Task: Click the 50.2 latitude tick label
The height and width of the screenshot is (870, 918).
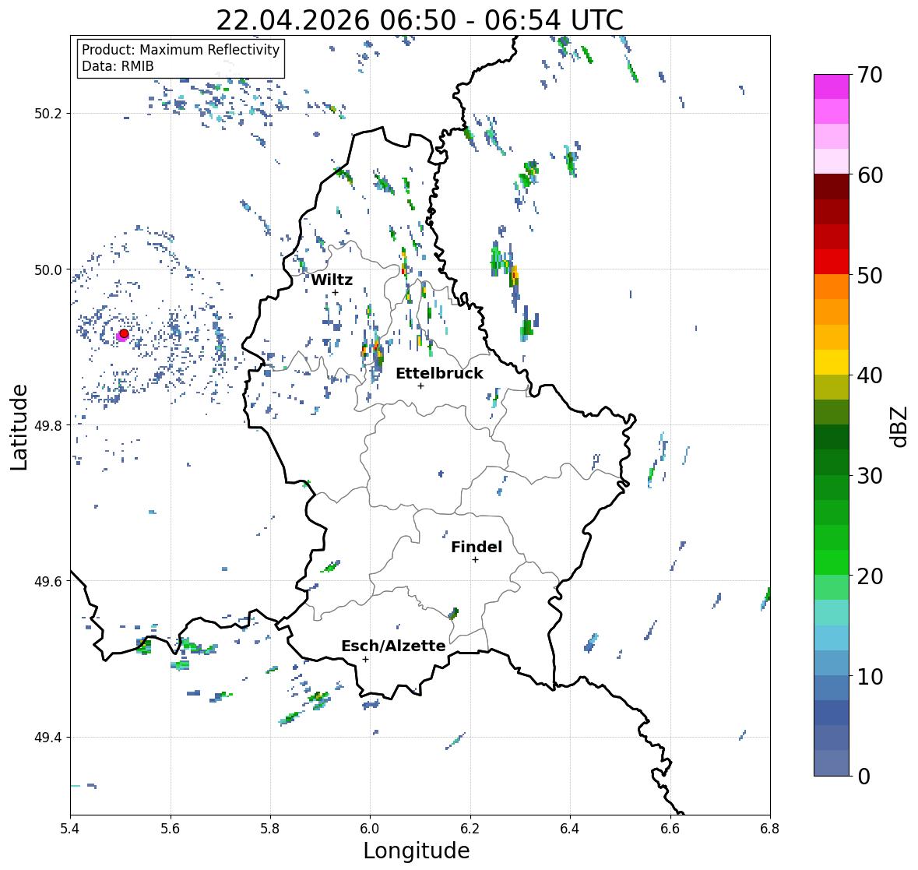Action: click(48, 114)
